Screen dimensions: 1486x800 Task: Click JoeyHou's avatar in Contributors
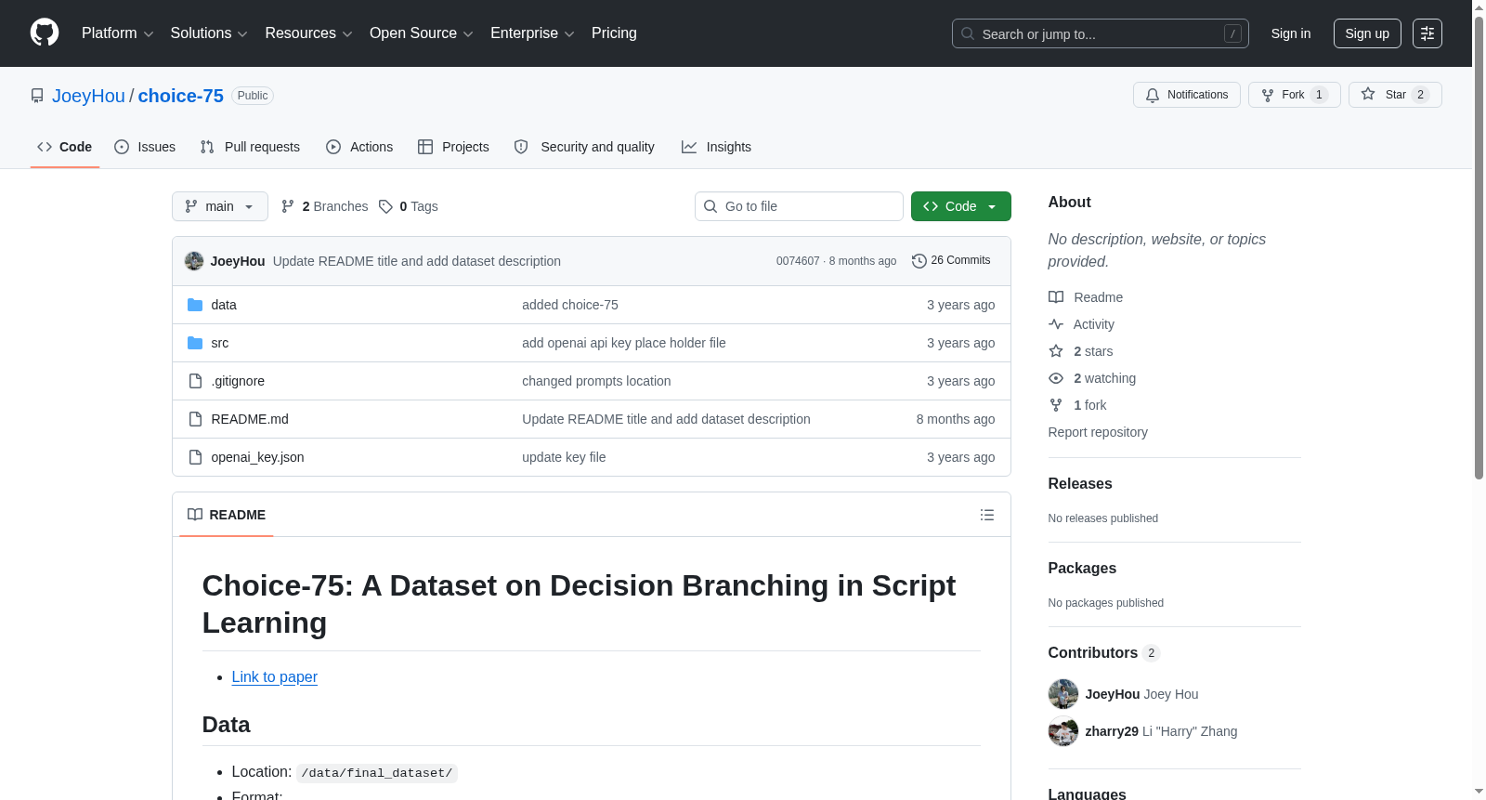[1062, 694]
